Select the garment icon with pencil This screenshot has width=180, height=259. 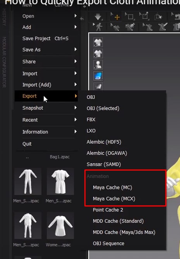point(163,27)
